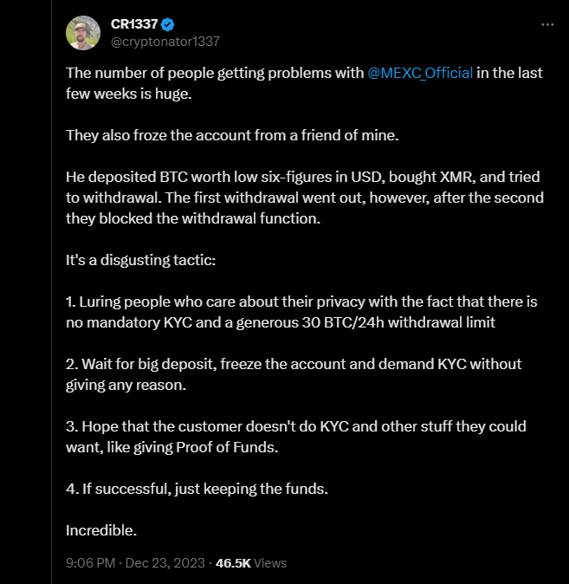Click the 'It's a disgusting tactic:' line
This screenshot has height=584, width=569.
pyautogui.click(x=141, y=260)
